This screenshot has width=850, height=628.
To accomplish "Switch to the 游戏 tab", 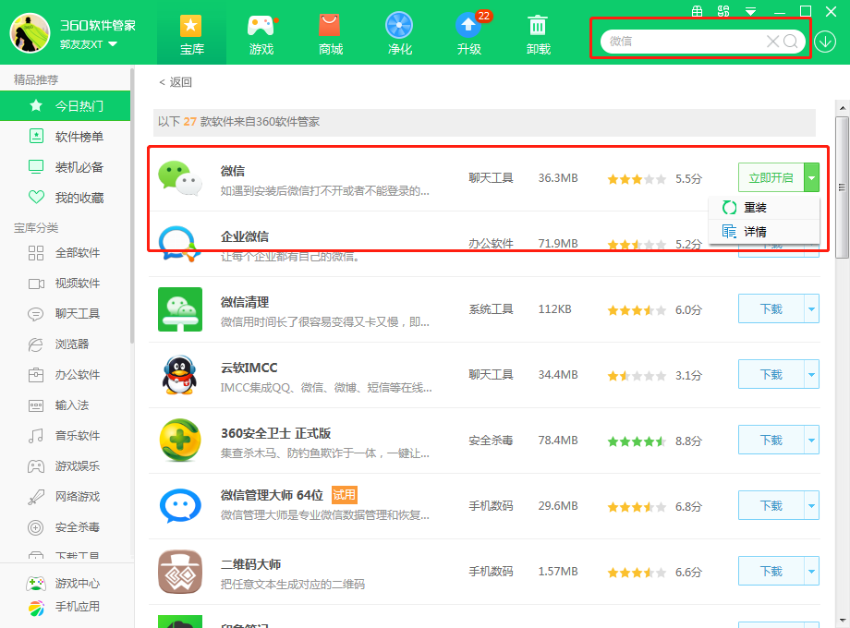I will coord(261,34).
